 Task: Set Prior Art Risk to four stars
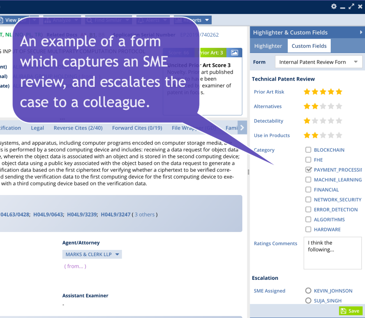331,92
